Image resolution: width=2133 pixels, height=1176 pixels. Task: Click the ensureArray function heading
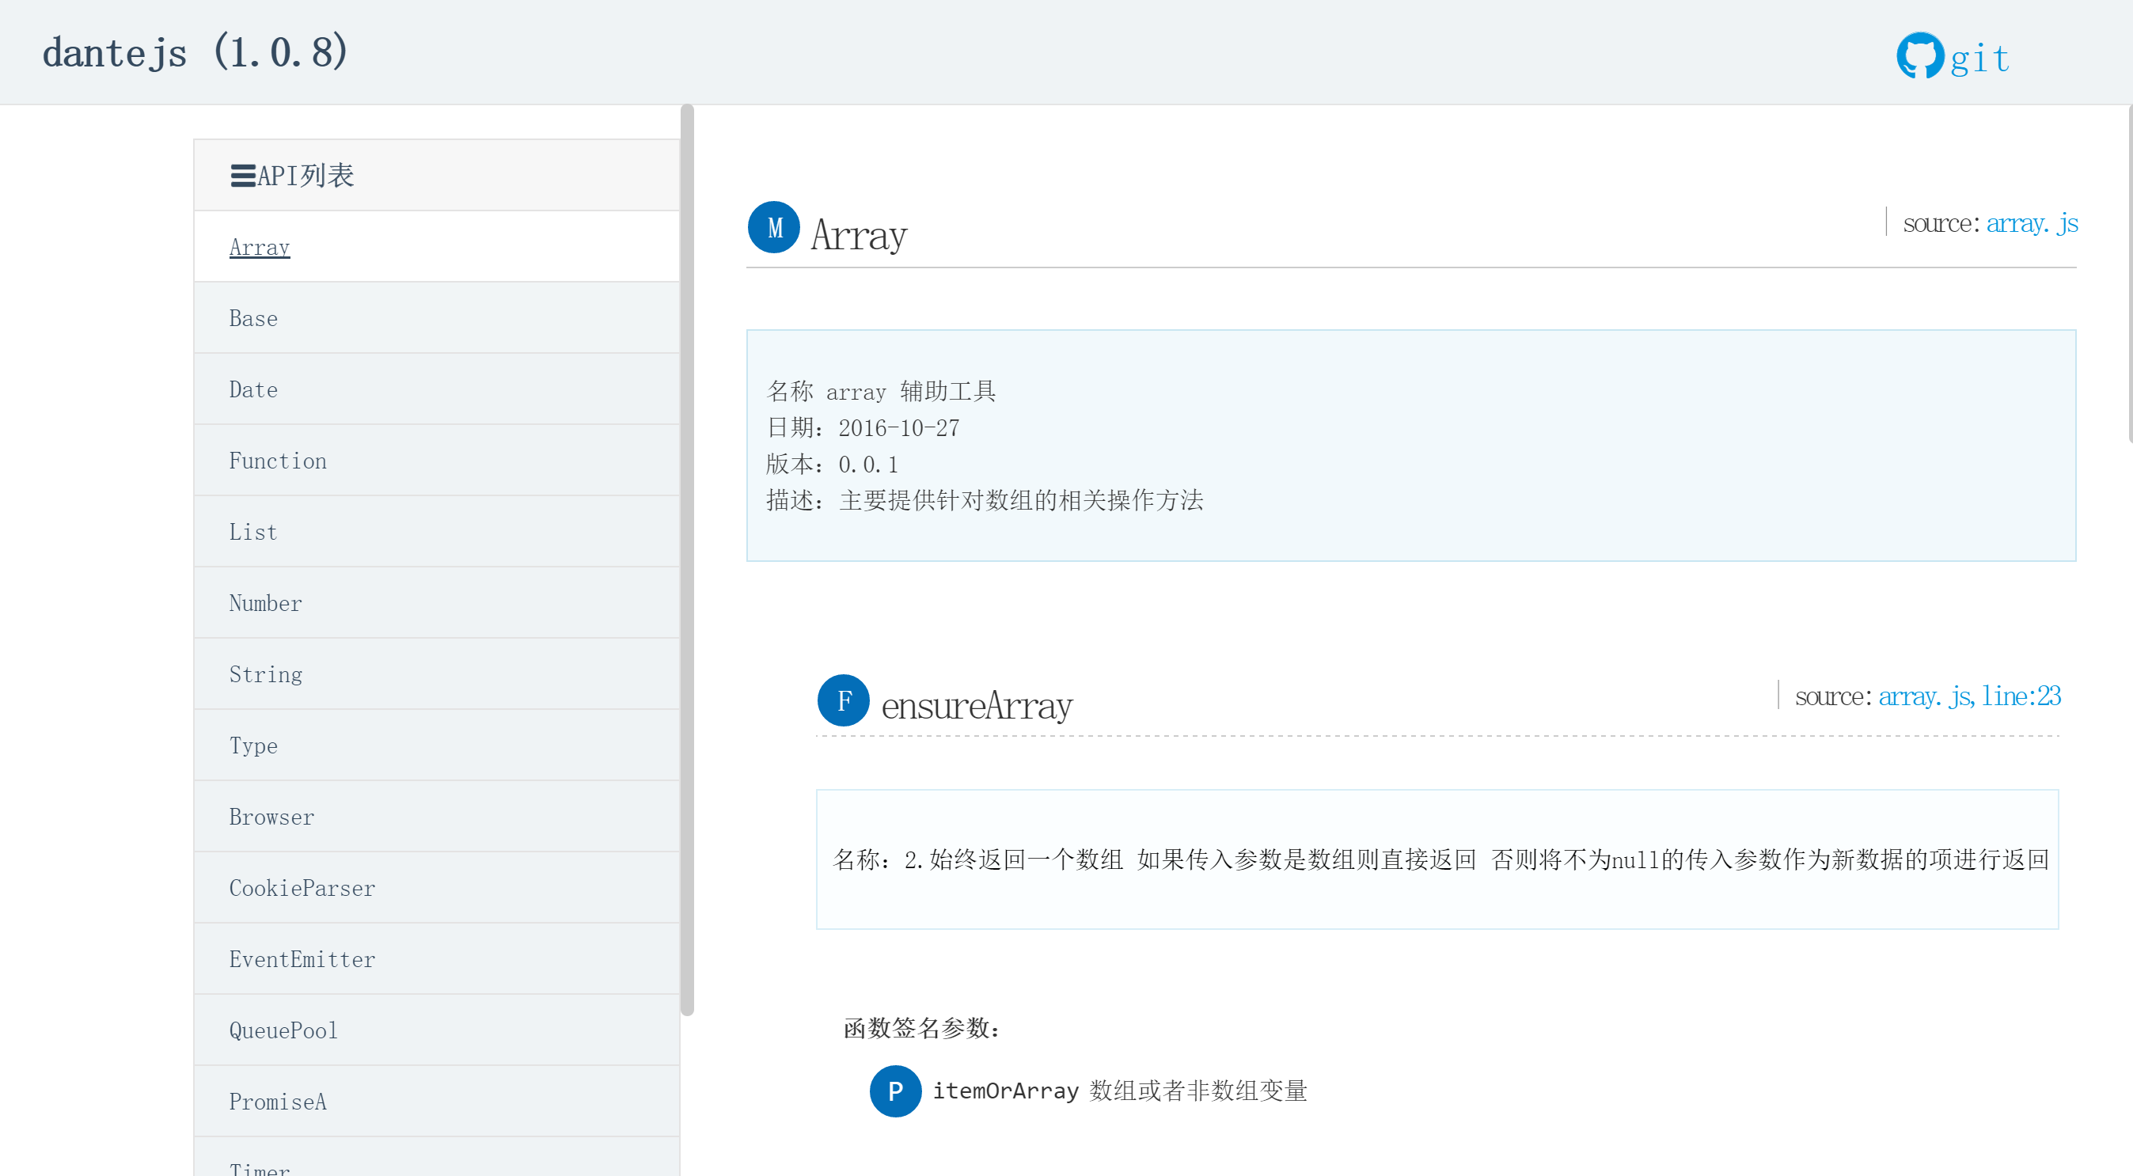click(x=977, y=706)
